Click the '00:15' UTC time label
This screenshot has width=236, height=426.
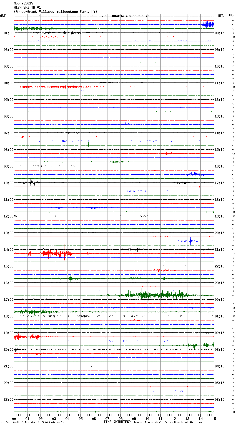220,300
